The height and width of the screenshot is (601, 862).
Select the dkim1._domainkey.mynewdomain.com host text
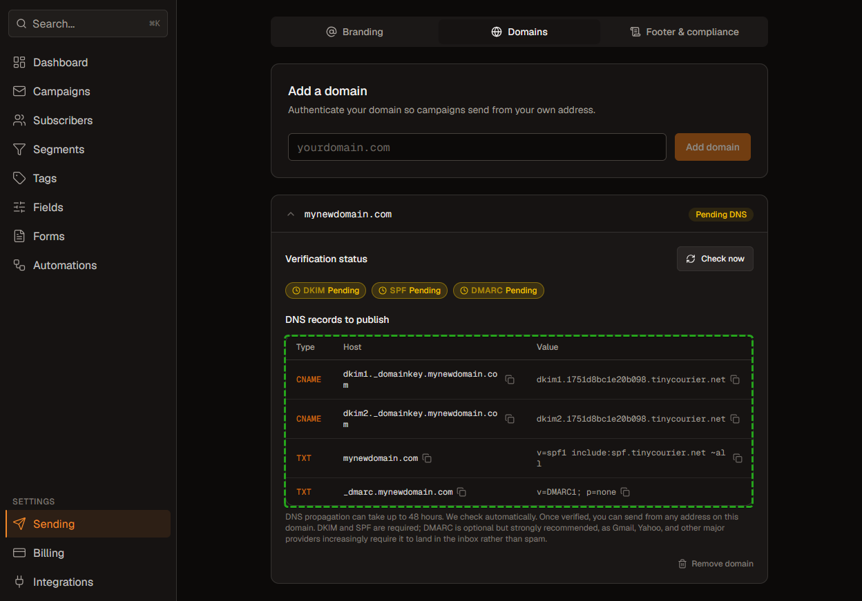pos(420,380)
